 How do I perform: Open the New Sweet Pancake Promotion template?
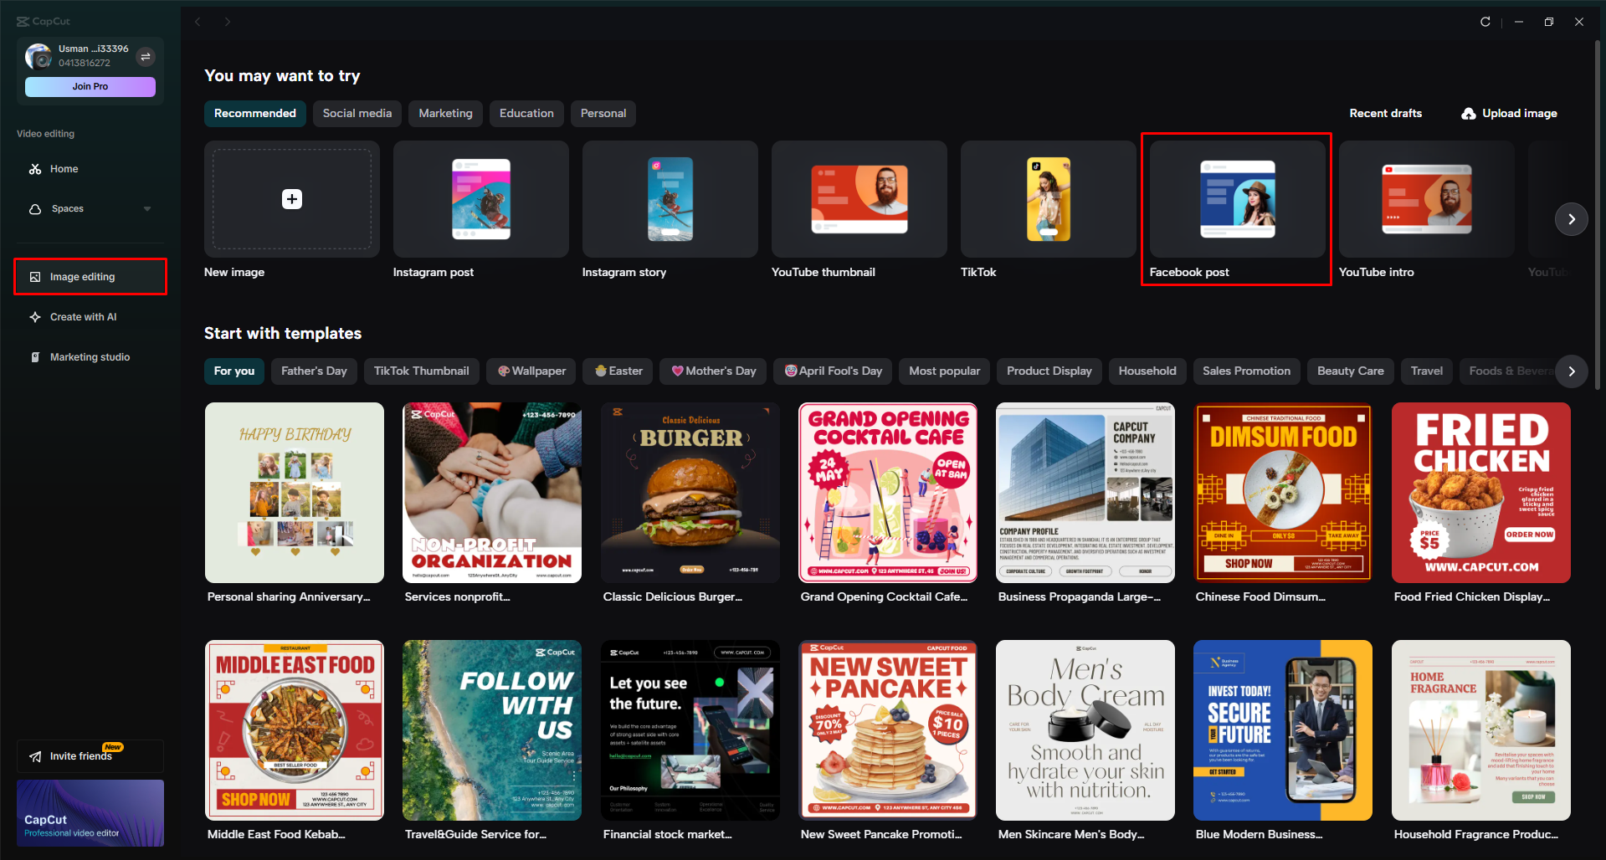[x=888, y=730]
